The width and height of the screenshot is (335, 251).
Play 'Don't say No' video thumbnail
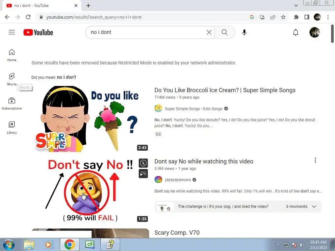point(90,190)
